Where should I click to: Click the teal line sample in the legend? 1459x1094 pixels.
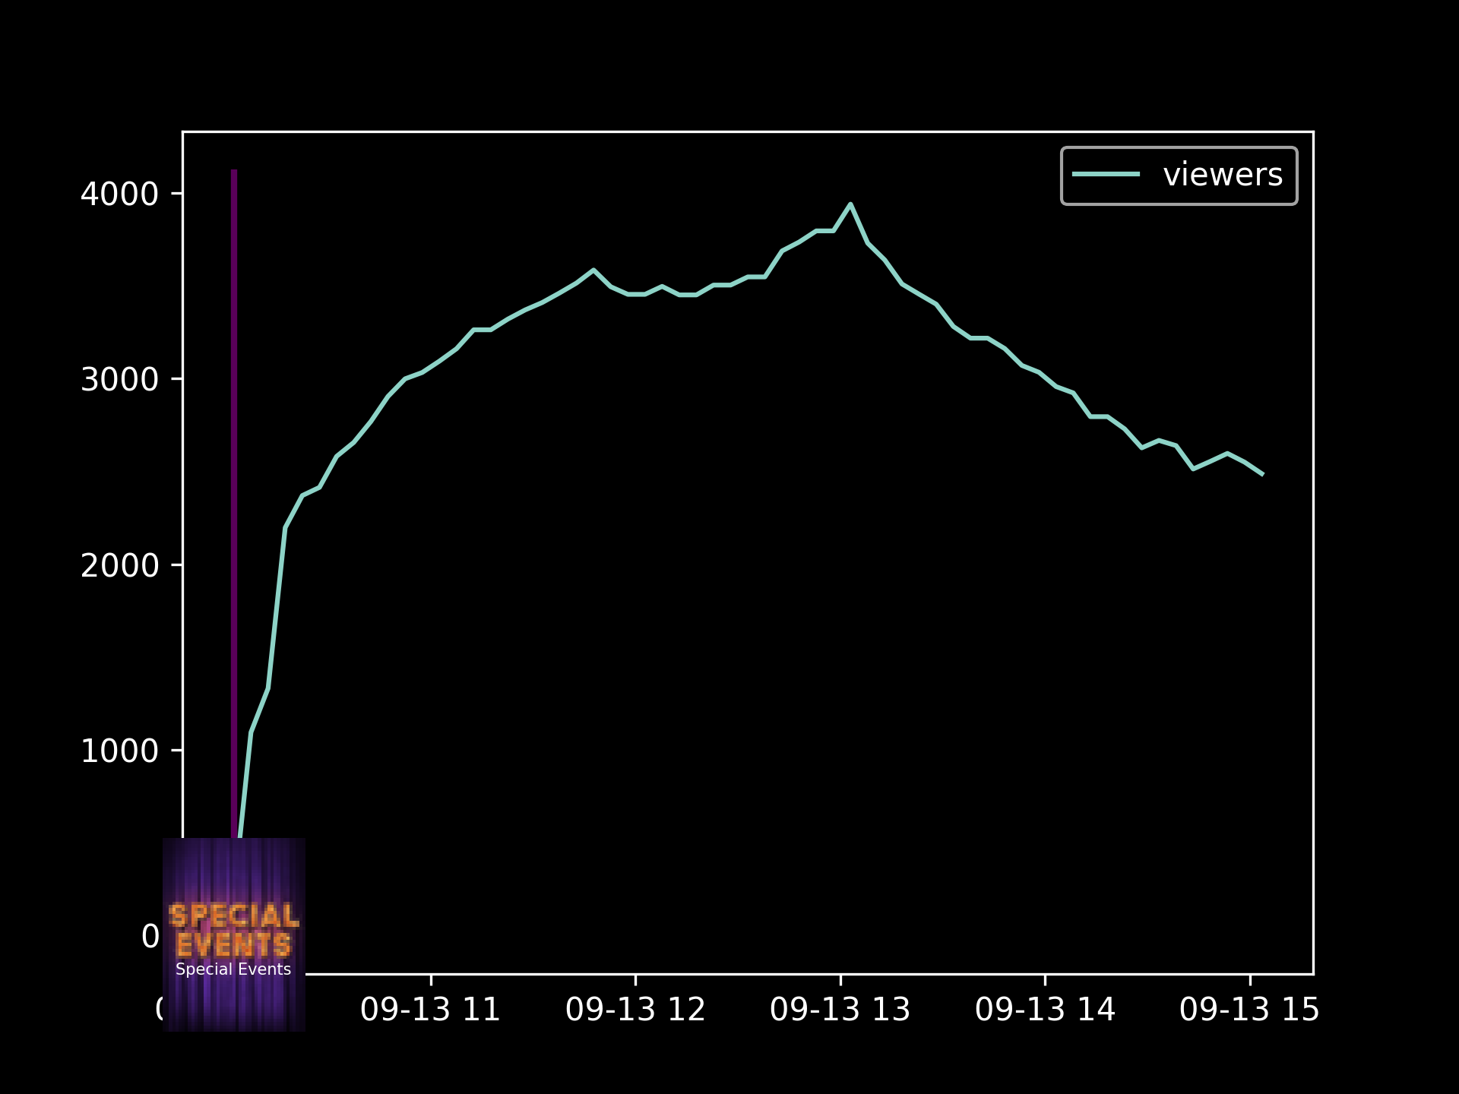click(x=1106, y=175)
